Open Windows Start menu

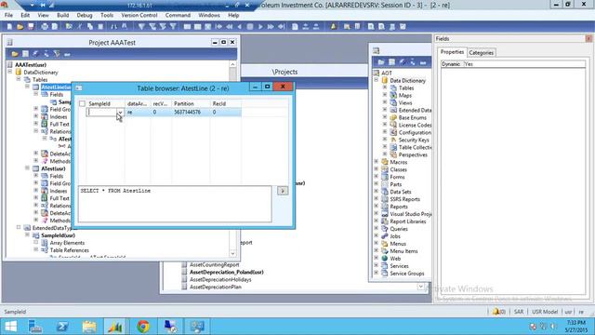pyautogui.click(x=10, y=327)
